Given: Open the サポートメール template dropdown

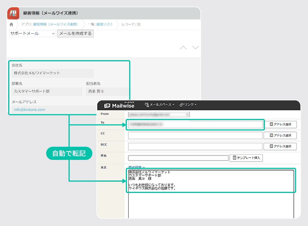Looking at the screenshot, I should point(32,33).
